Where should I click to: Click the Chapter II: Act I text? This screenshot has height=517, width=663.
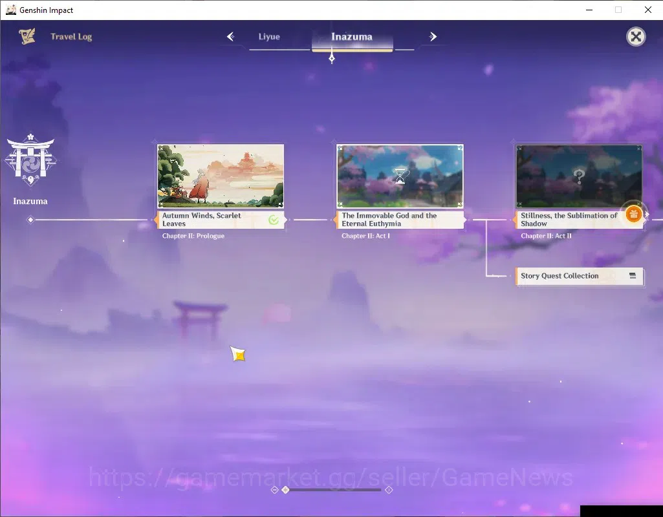coord(365,236)
